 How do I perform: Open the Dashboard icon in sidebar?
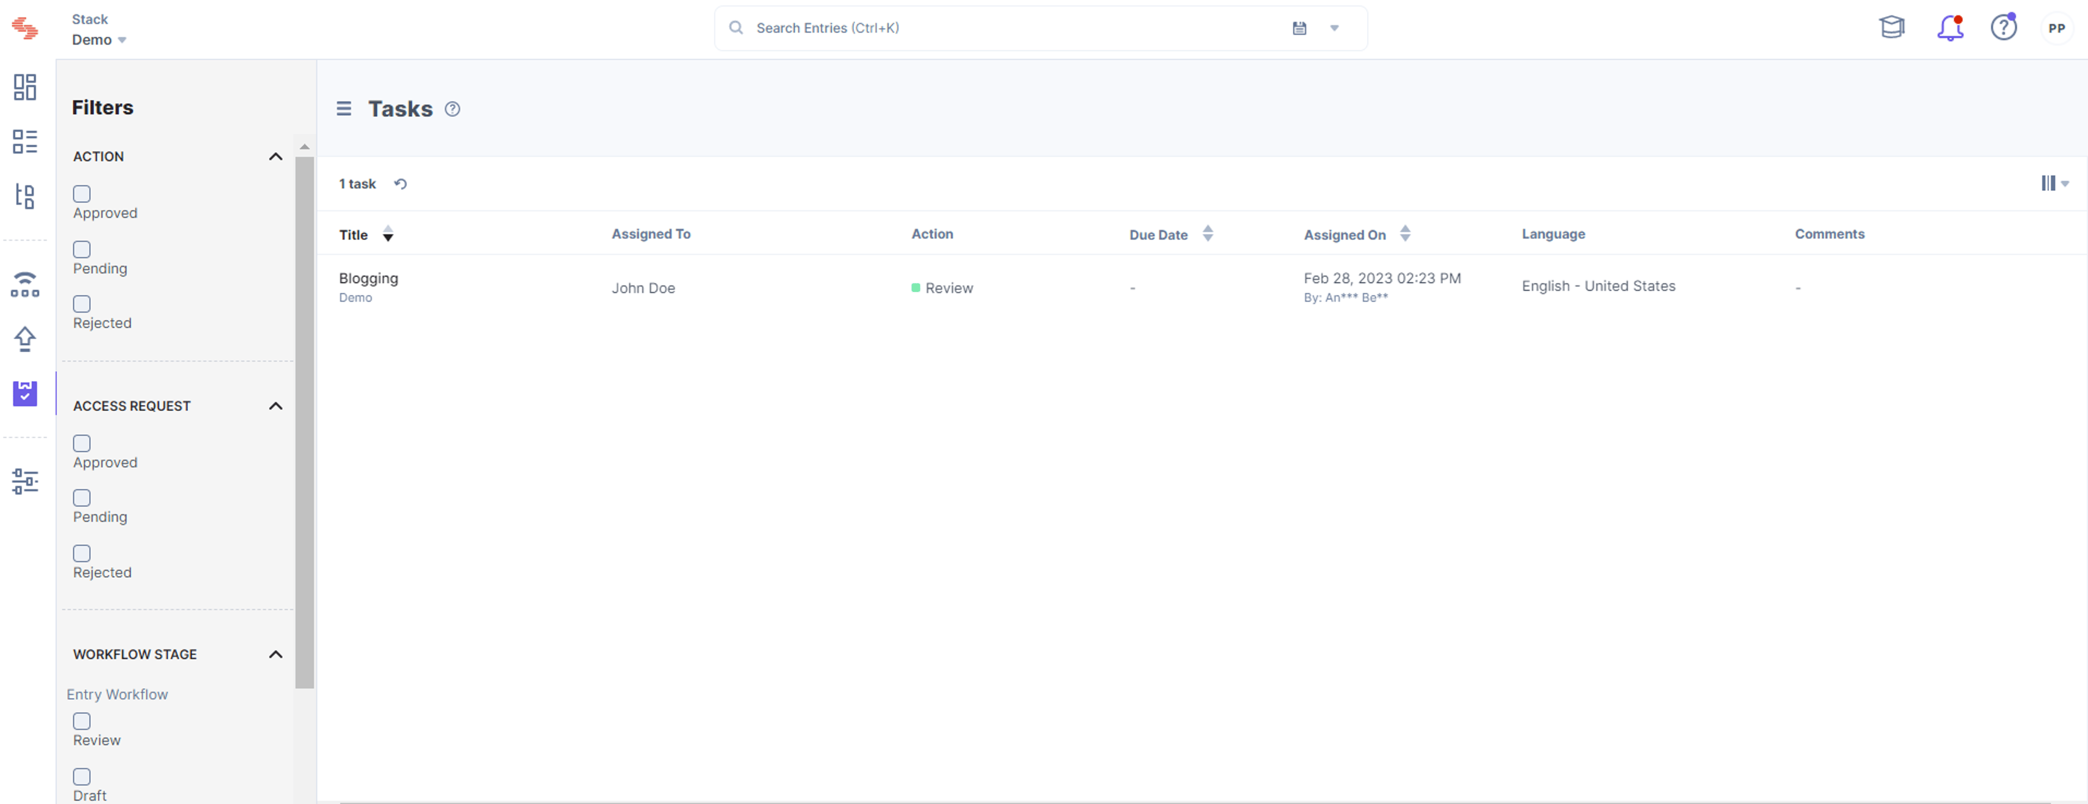tap(25, 87)
